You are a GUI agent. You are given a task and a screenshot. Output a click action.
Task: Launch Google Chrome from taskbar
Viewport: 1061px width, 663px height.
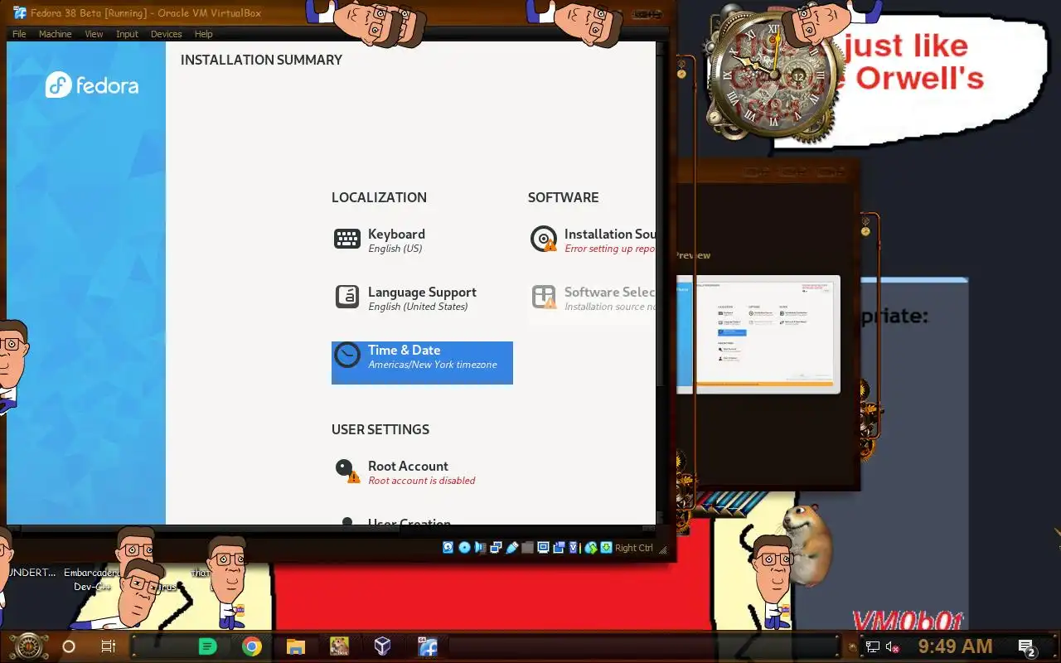252,646
